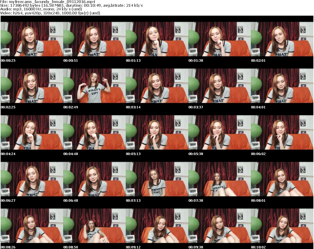
Task: Select the frame captured at 00:08:26
Action: (x=32, y=226)
